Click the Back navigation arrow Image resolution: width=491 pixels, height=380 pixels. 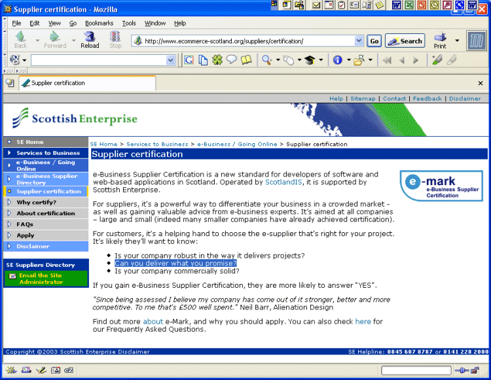tap(20, 40)
